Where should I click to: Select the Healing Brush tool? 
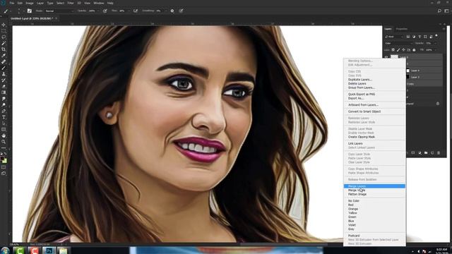click(4, 61)
